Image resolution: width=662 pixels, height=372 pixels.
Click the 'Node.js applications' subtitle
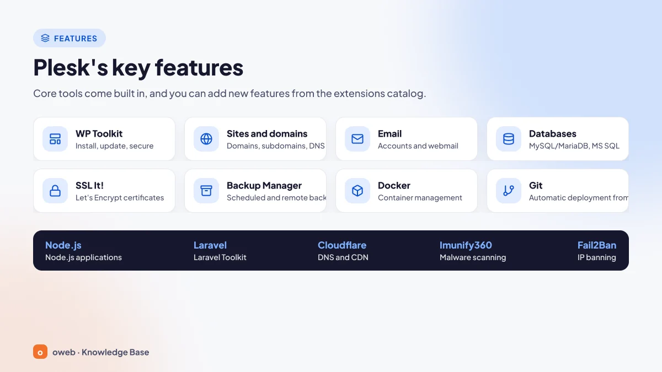coord(83,257)
